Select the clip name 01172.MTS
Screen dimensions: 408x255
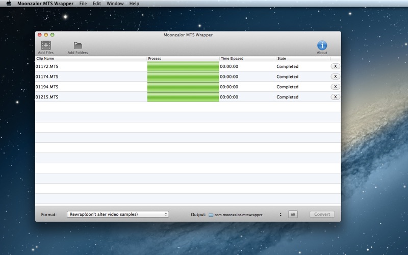pyautogui.click(x=47, y=66)
